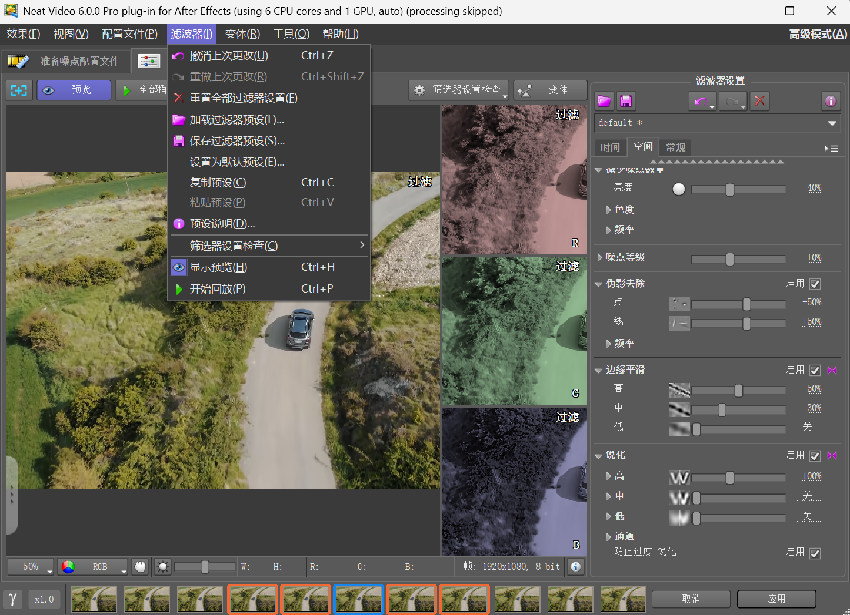850x615 pixels.
Task: Click the 筛选器设置检查 toolbar button
Action: [459, 90]
